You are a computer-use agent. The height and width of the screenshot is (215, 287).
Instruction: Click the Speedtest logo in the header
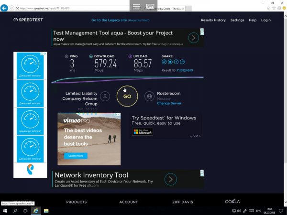30,20
